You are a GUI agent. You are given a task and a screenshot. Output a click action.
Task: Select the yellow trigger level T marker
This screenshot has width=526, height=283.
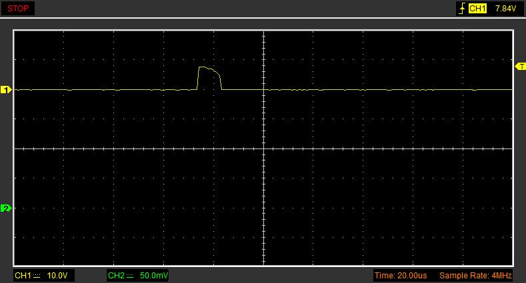point(520,67)
